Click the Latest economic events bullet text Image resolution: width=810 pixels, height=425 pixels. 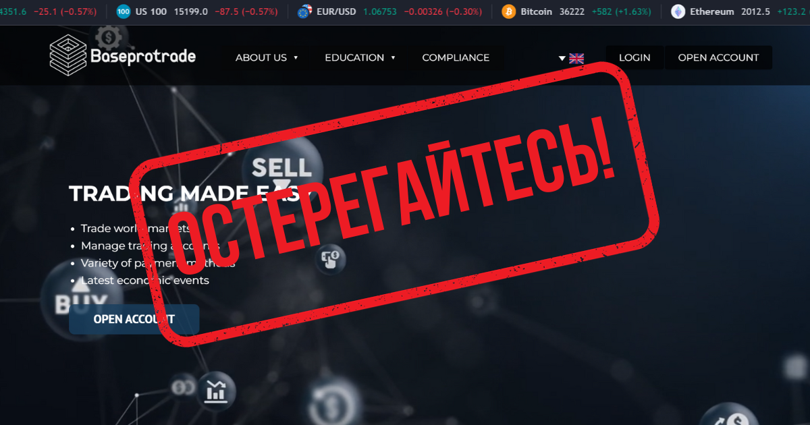(x=145, y=280)
